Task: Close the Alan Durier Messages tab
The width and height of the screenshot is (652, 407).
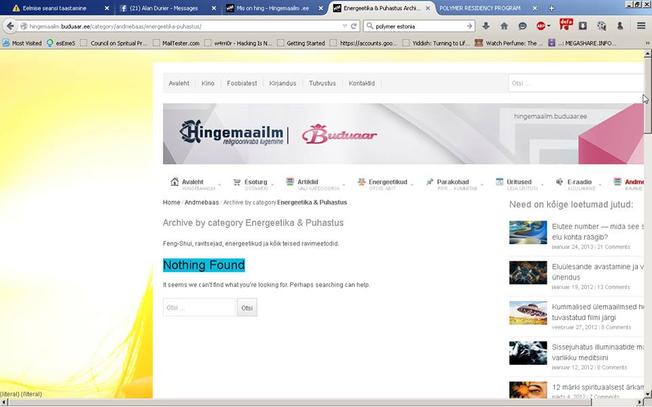Action: pos(214,8)
